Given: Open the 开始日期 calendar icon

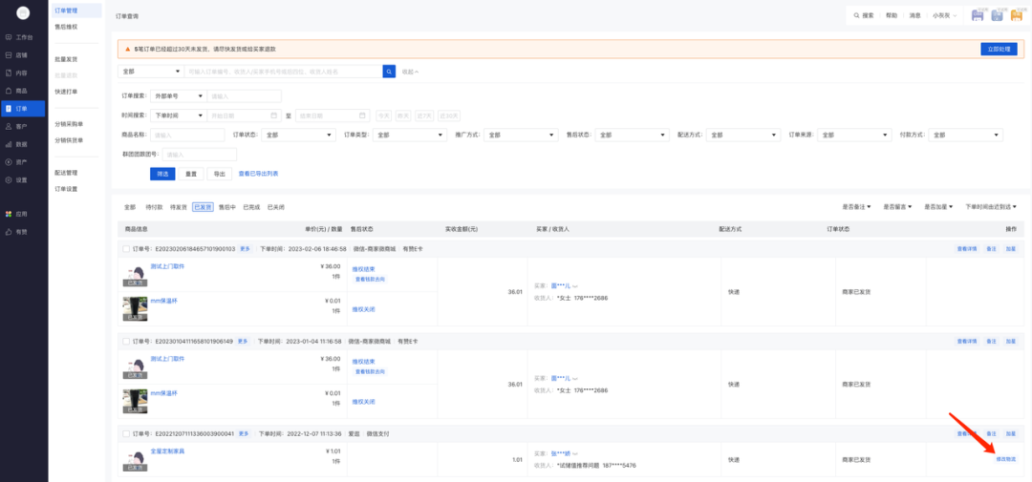Looking at the screenshot, I should [274, 115].
